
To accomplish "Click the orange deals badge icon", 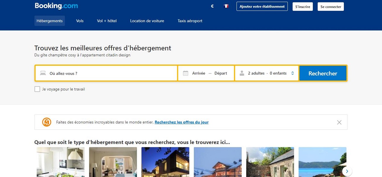I will point(47,122).
